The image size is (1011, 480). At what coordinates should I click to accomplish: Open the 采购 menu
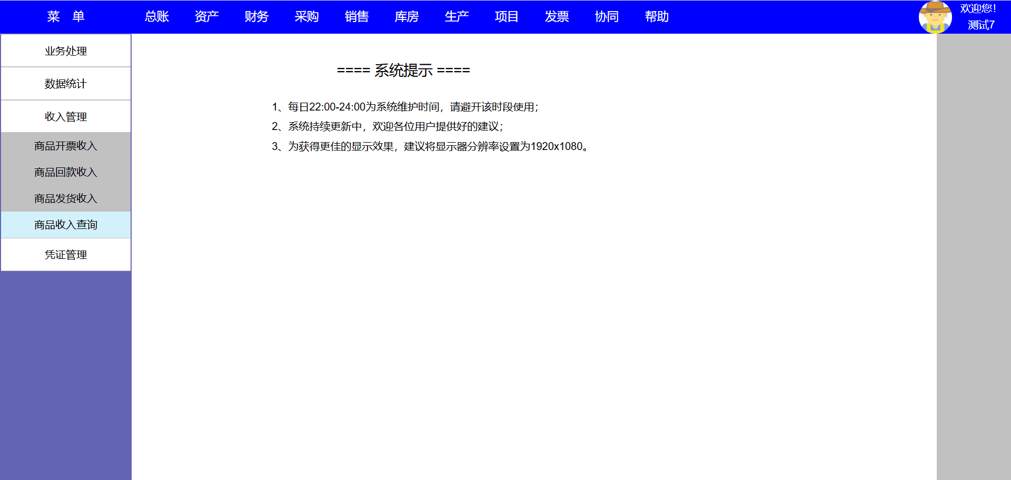(306, 17)
